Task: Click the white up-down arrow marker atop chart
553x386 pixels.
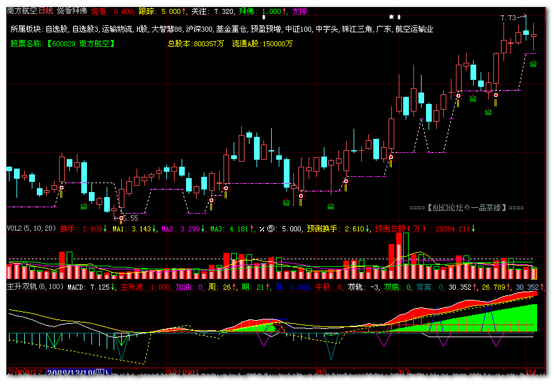Action: 265,16
